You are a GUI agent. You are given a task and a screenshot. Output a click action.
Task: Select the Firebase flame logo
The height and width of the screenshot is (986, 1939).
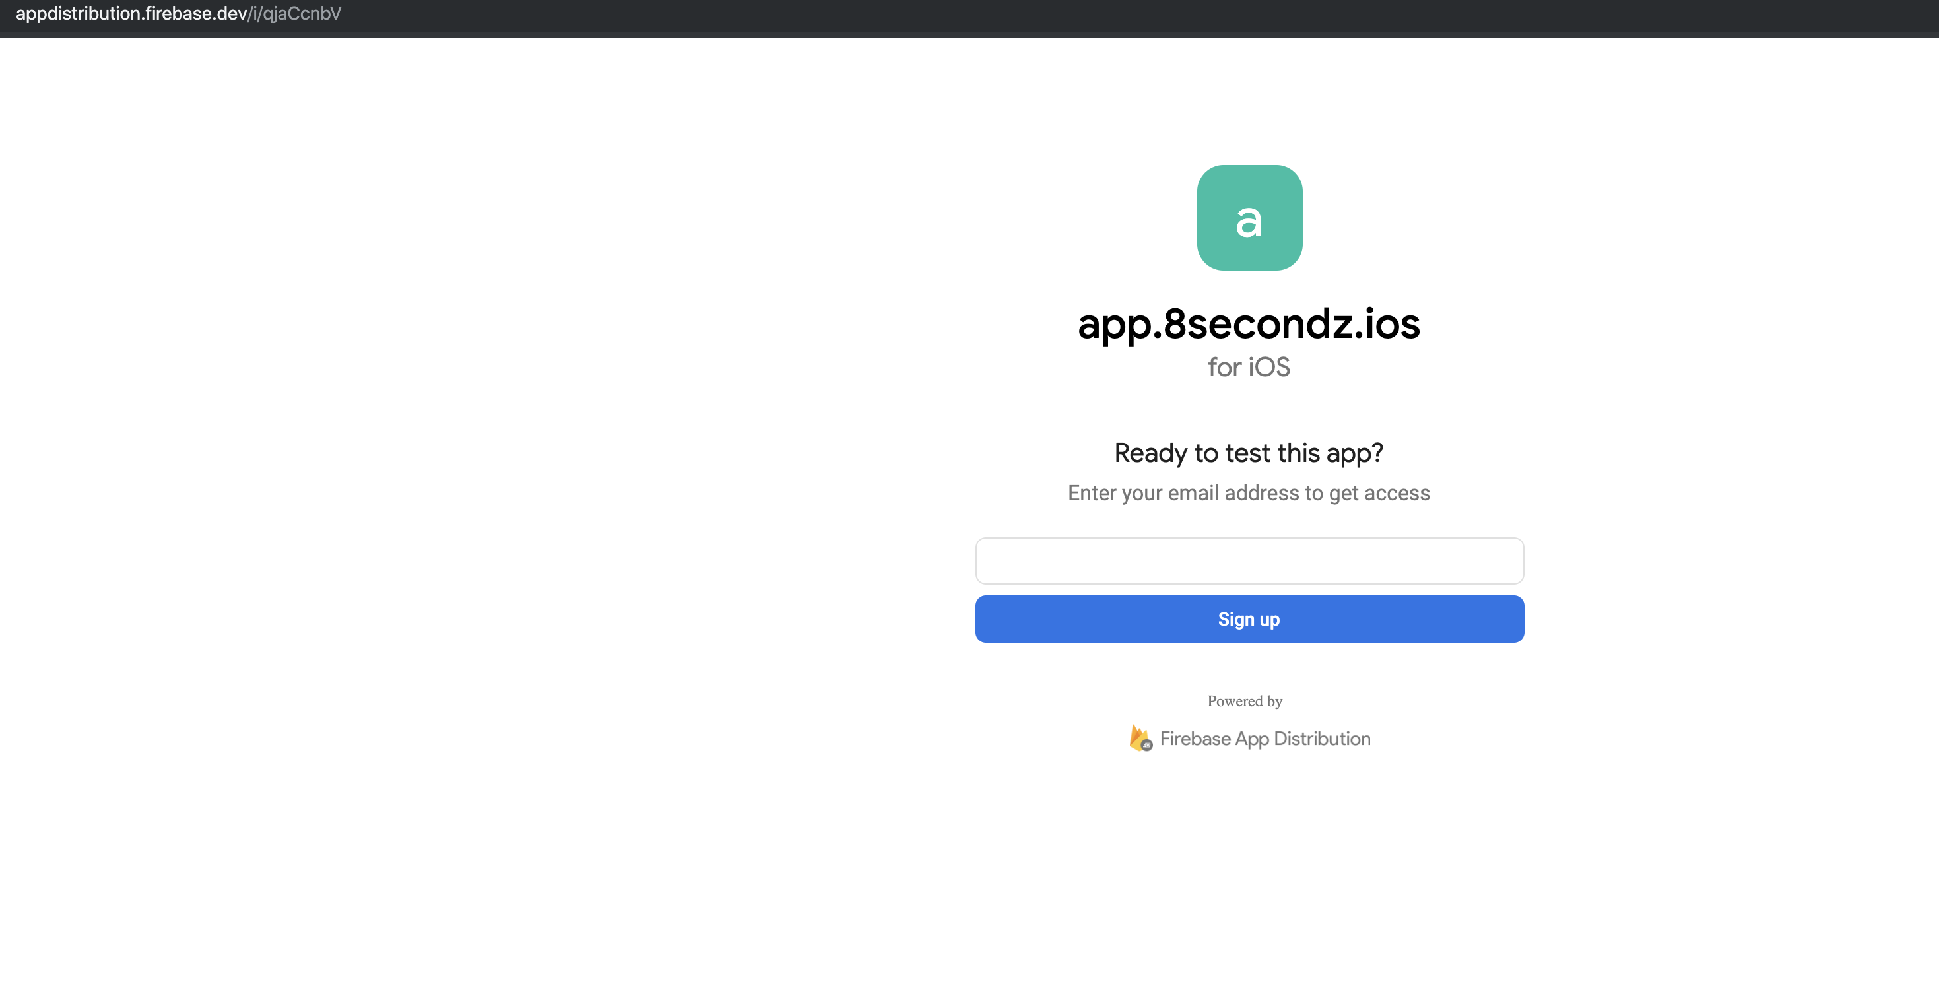(1139, 738)
